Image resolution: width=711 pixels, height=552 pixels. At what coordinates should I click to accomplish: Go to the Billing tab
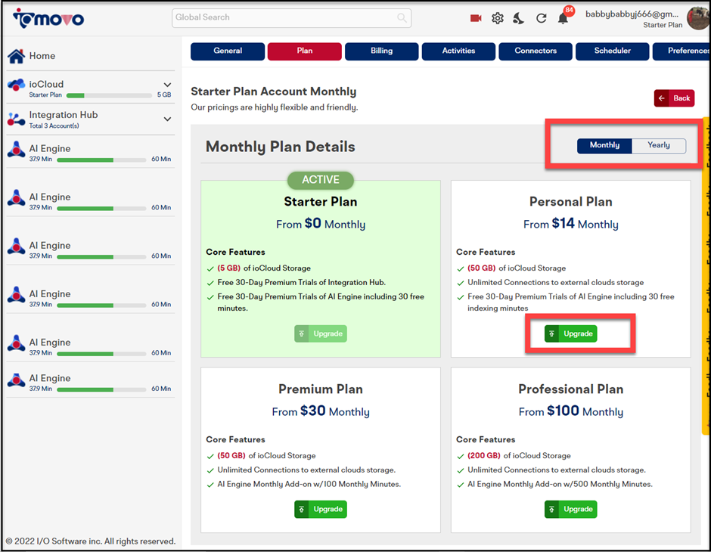(x=382, y=51)
